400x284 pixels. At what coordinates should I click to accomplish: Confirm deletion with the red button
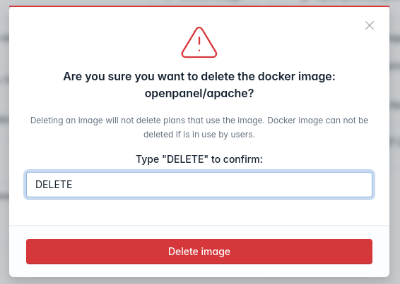(199, 252)
